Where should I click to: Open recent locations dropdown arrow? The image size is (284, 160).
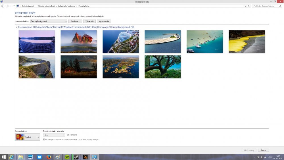[11, 6]
